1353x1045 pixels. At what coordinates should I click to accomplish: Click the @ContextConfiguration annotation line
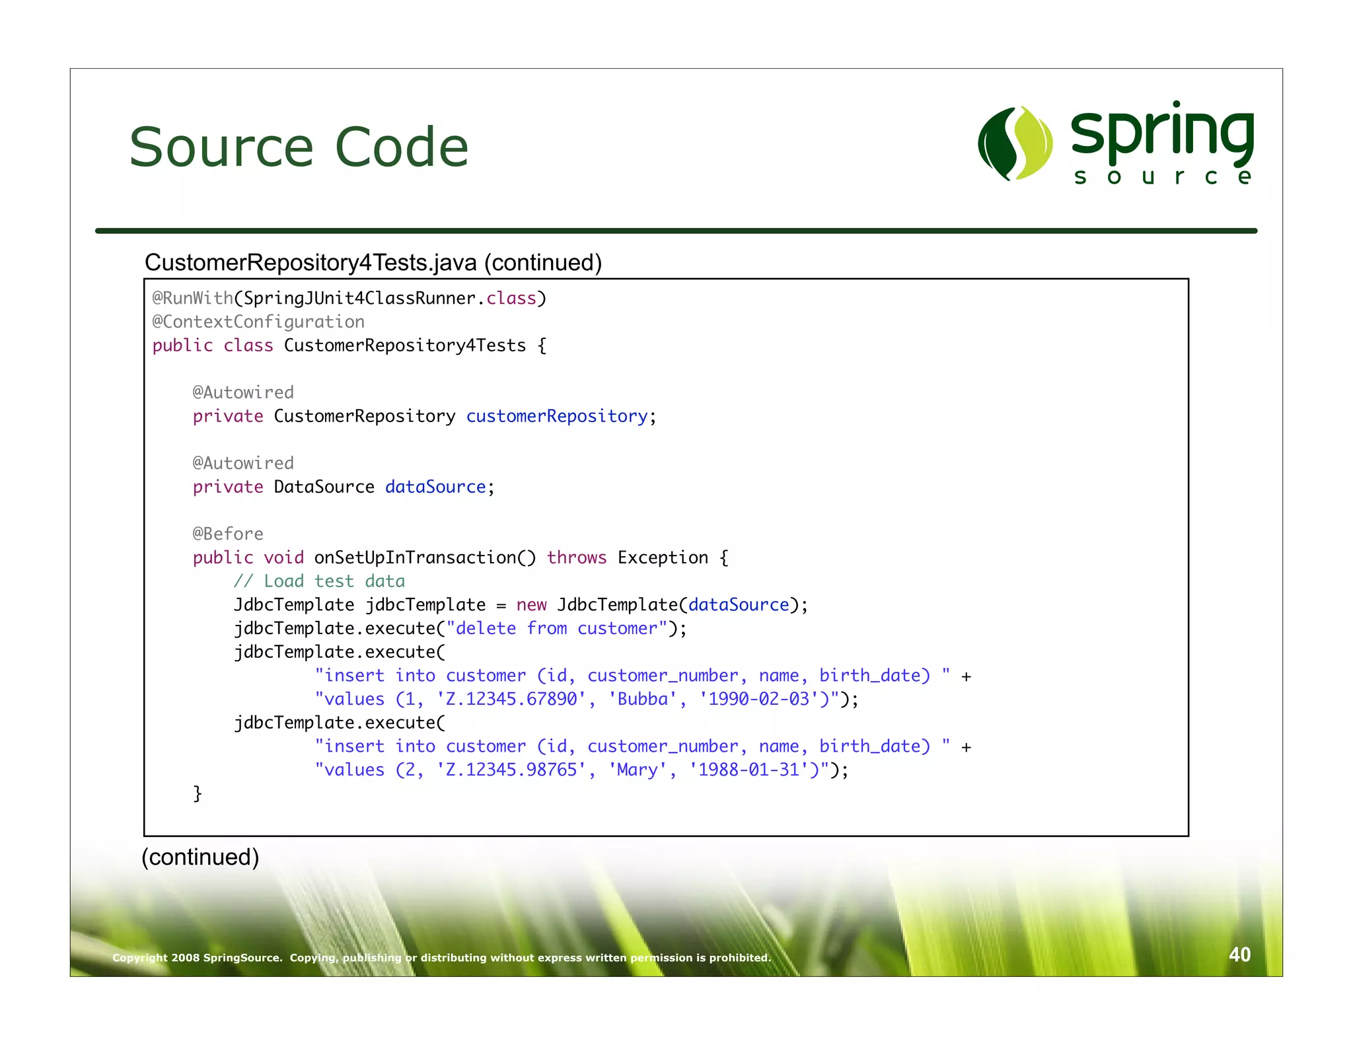click(x=258, y=322)
